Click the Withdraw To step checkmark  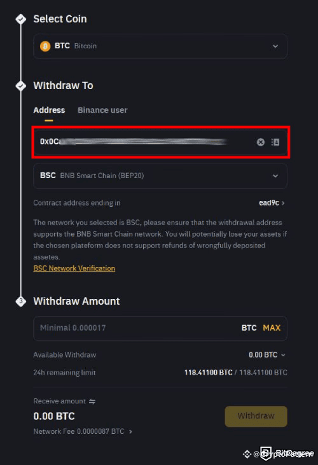(x=21, y=86)
